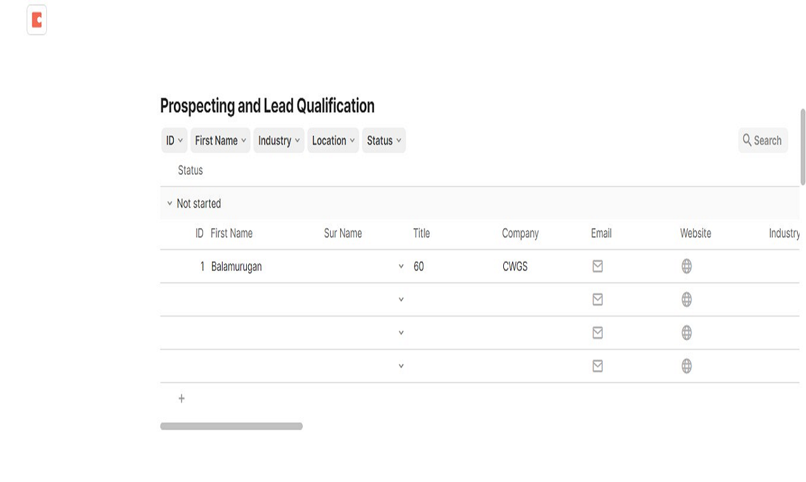The width and height of the screenshot is (806, 482).
Task: Click email icon in fourth row
Action: [597, 366]
